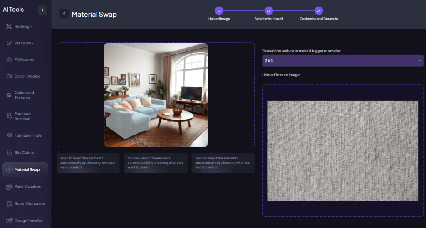The width and height of the screenshot is (426, 228).
Task: Click the Customise and Generate label
Action: (x=319, y=19)
